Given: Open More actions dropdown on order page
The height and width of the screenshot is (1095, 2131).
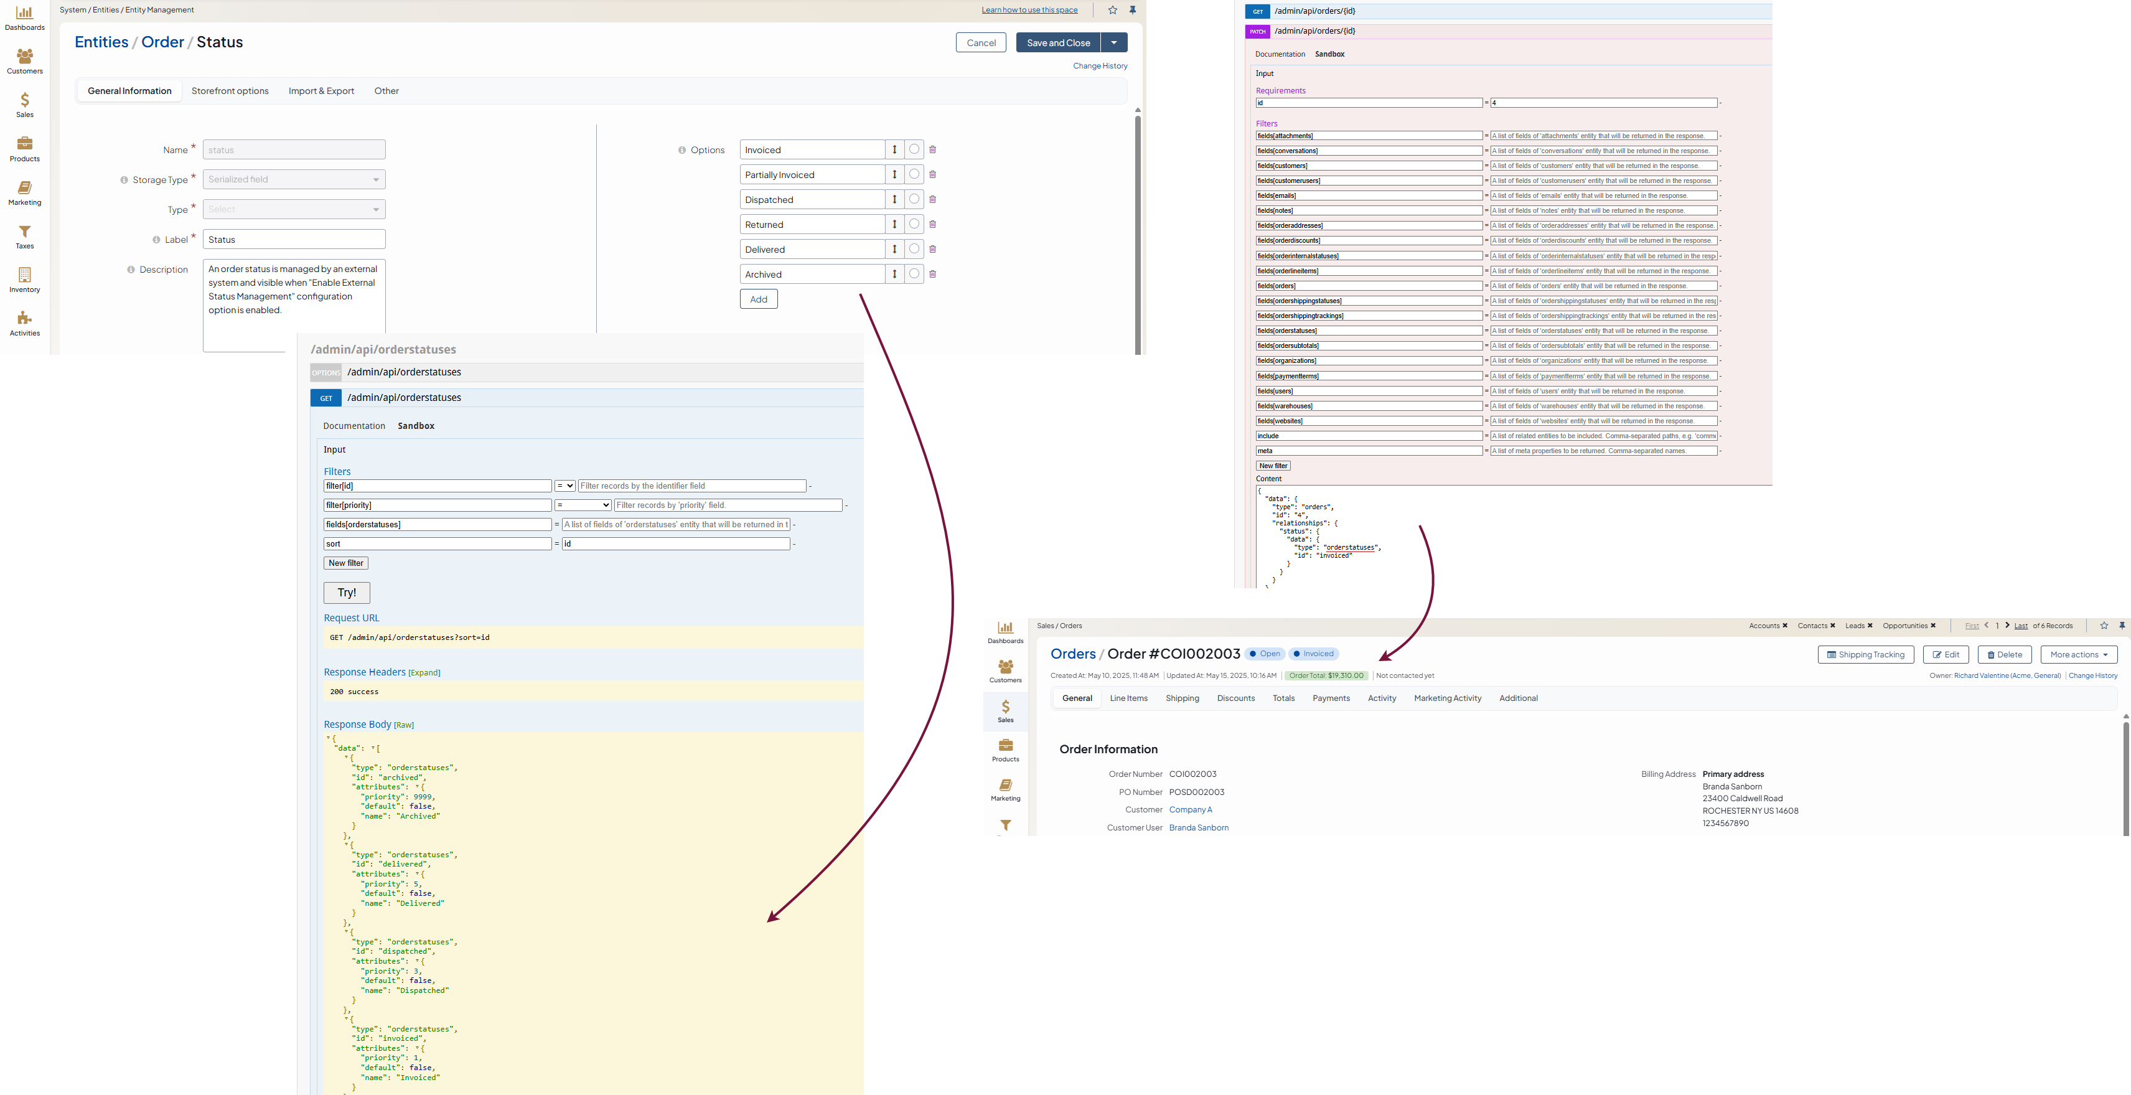Looking at the screenshot, I should point(2078,655).
